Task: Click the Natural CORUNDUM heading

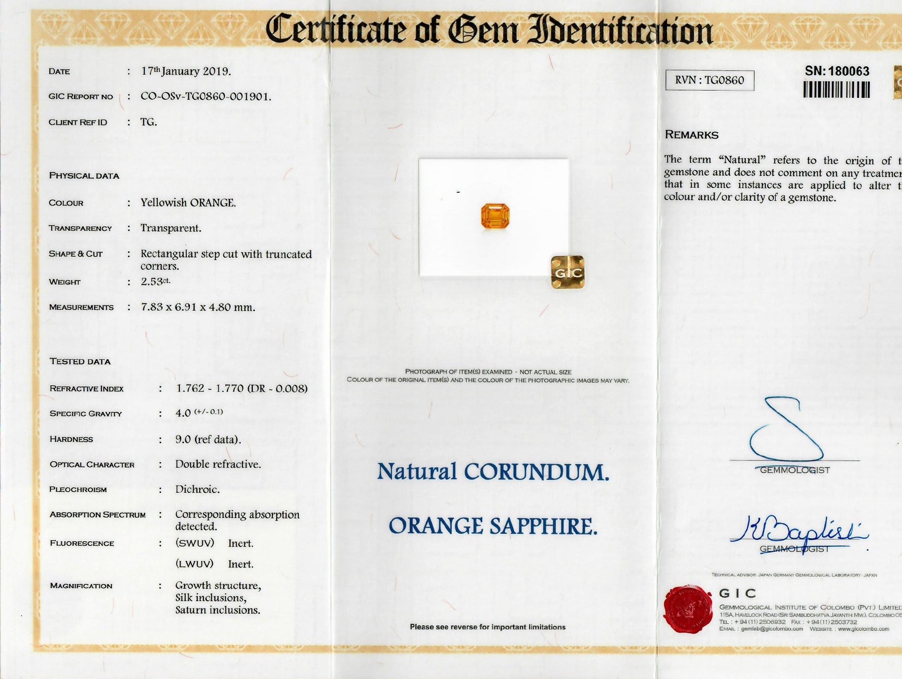Action: pyautogui.click(x=493, y=472)
